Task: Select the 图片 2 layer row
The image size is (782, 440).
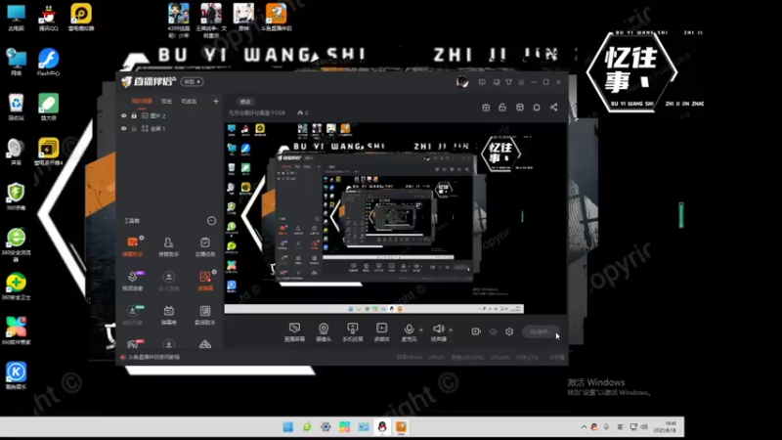Action: (169, 115)
